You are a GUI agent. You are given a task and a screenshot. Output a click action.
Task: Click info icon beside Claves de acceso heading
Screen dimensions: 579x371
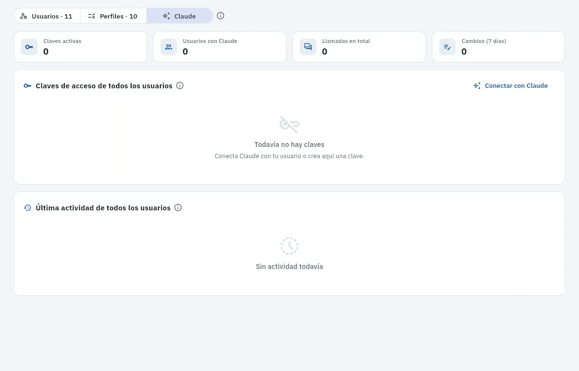coord(180,85)
